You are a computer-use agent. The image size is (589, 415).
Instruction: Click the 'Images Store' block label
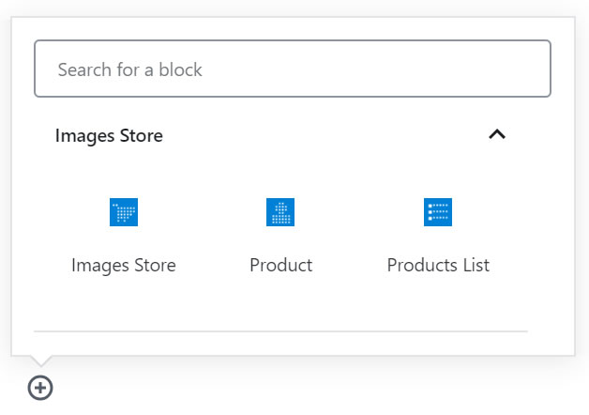124,266
